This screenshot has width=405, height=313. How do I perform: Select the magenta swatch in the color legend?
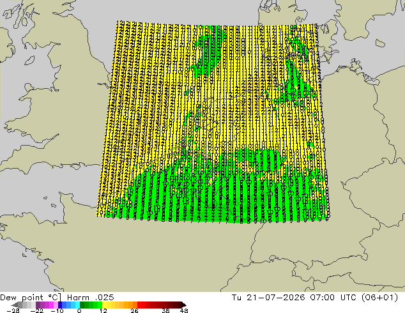[x=51, y=305]
